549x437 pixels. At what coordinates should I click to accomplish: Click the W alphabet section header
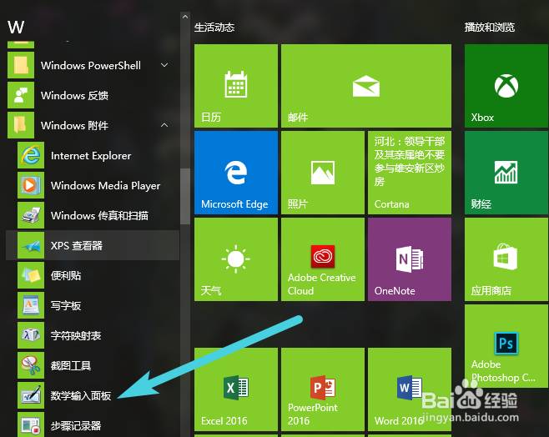[16, 27]
